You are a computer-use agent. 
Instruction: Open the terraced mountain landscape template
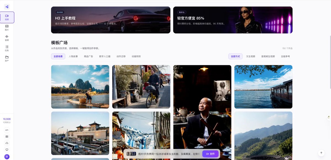click(x=263, y=136)
